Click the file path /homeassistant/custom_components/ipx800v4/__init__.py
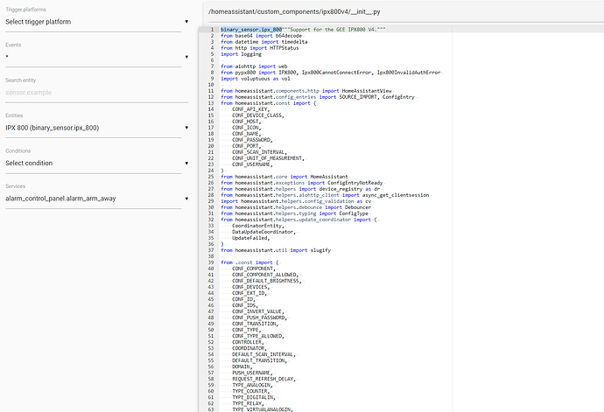 coord(294,11)
